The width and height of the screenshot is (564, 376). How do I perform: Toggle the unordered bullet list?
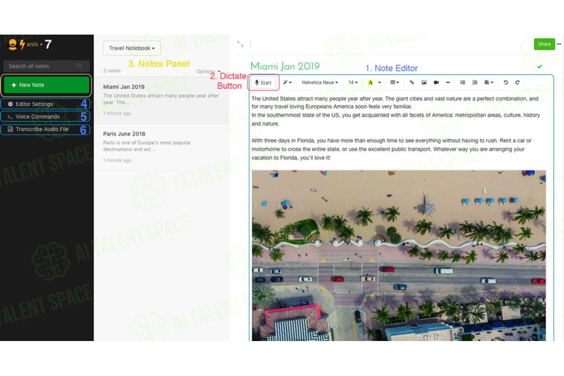[462, 82]
